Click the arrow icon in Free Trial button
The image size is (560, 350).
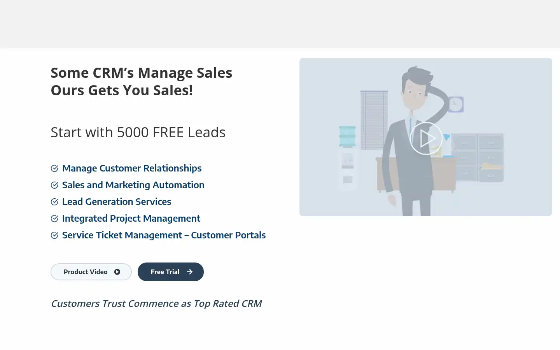190,272
